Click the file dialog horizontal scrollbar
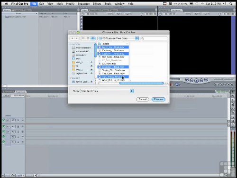This screenshot has height=178, width=237. (x=141, y=83)
